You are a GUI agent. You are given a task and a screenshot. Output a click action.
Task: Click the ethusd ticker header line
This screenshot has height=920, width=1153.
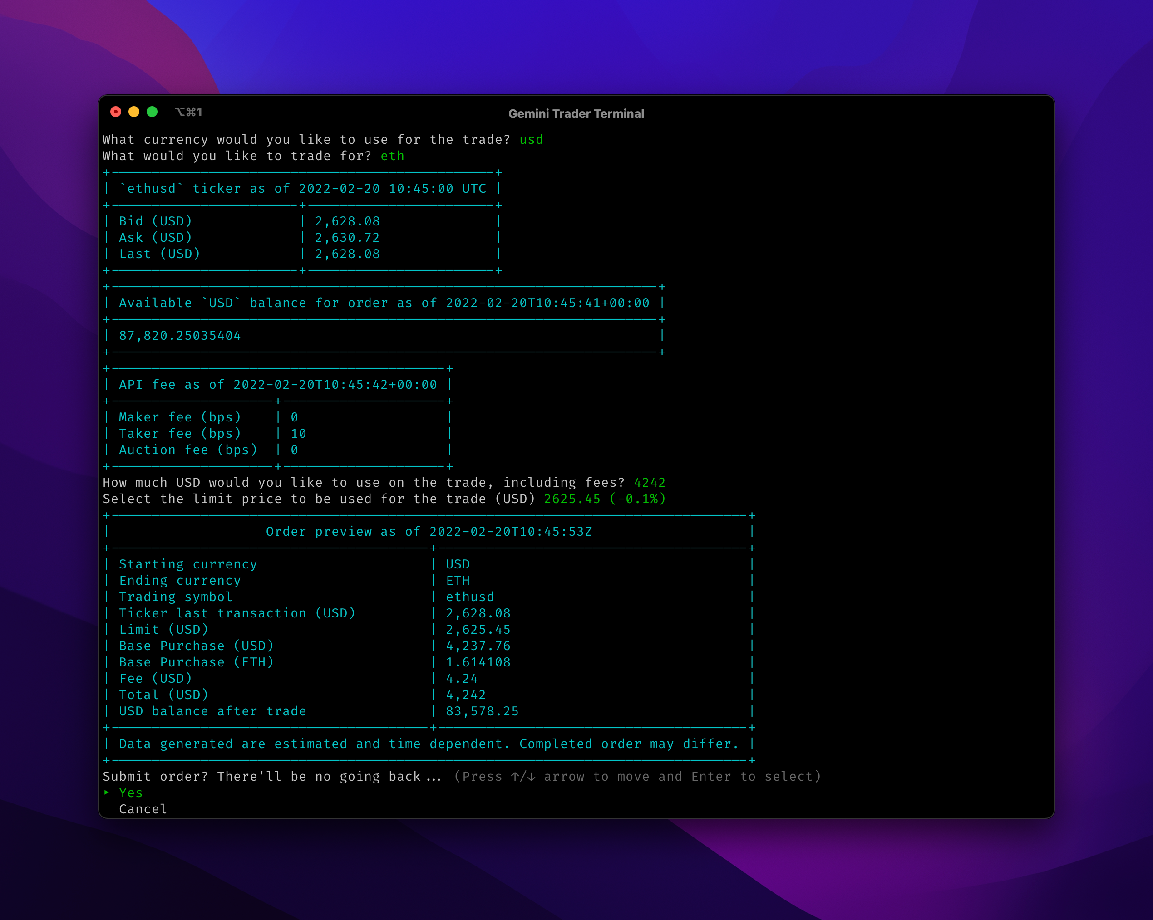coord(303,189)
